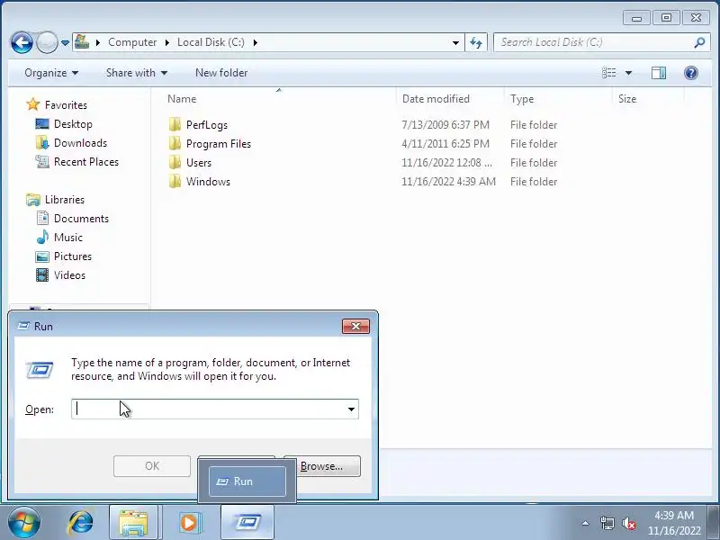
Task: Expand the Open field history dropdown
Action: tap(351, 409)
